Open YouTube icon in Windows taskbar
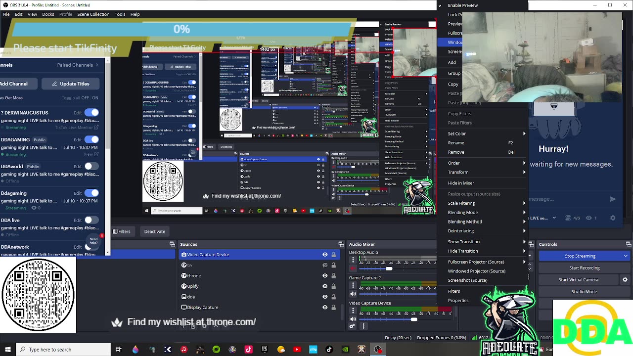Screen dimensions: 633x356 coord(297,350)
